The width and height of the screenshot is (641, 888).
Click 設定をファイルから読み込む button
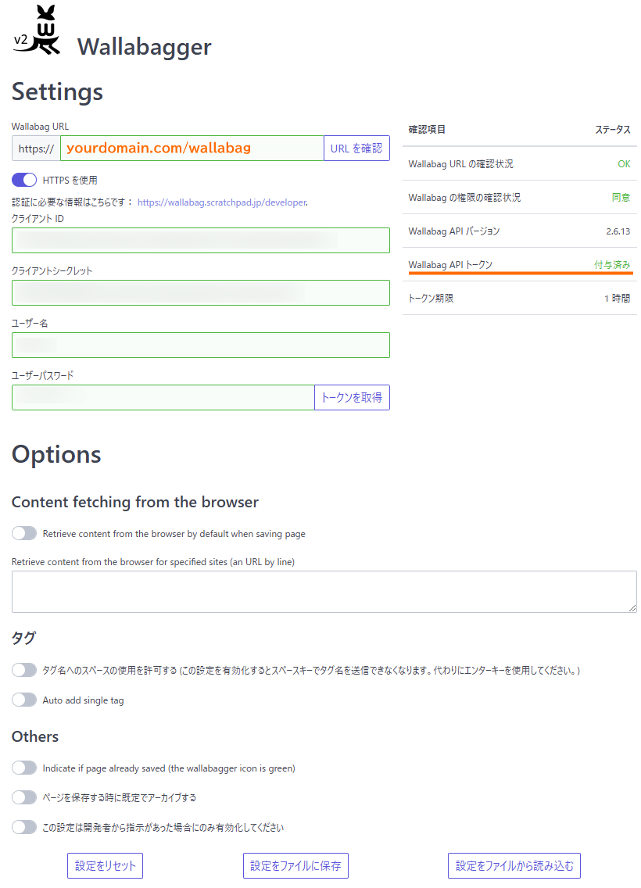pos(514,865)
